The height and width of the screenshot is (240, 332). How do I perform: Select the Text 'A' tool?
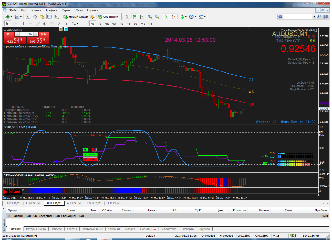click(59, 24)
